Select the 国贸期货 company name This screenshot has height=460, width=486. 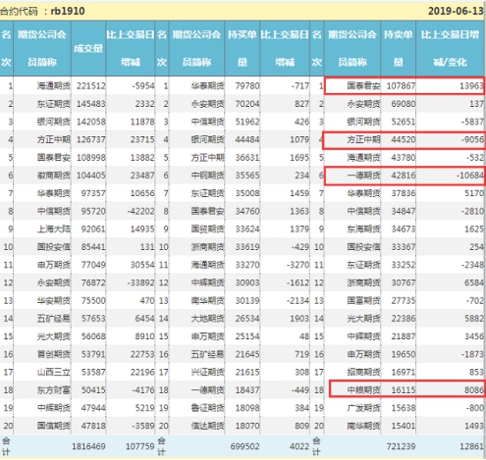point(208,230)
